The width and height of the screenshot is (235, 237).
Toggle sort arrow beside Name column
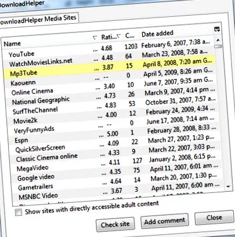[95, 38]
